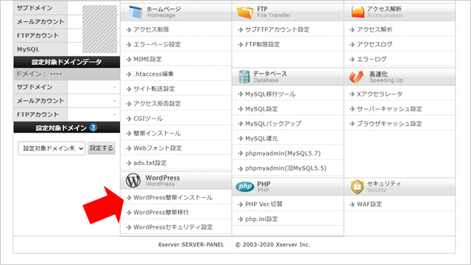The height and width of the screenshot is (265, 471).
Task: Open エラーログ
Action: click(x=372, y=59)
